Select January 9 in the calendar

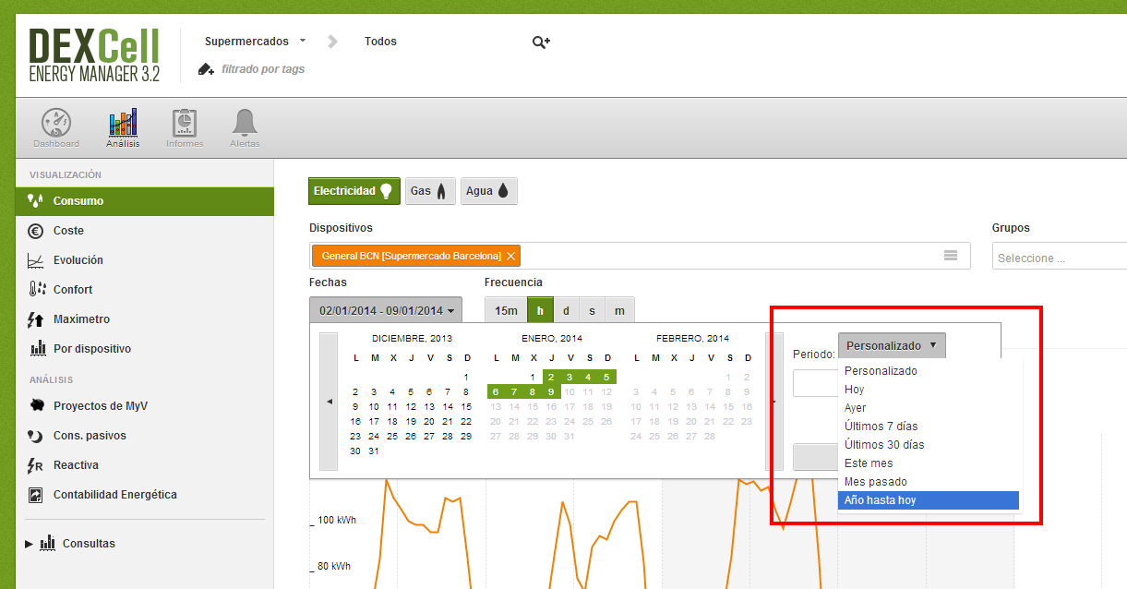pyautogui.click(x=552, y=391)
